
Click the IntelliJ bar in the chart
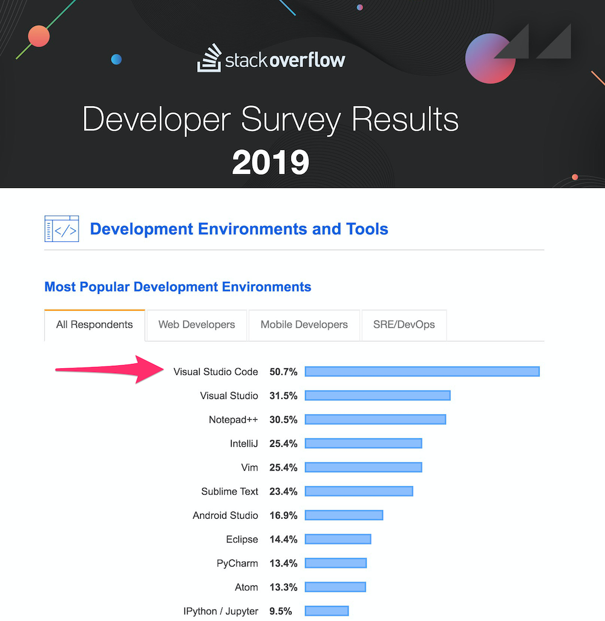click(364, 443)
